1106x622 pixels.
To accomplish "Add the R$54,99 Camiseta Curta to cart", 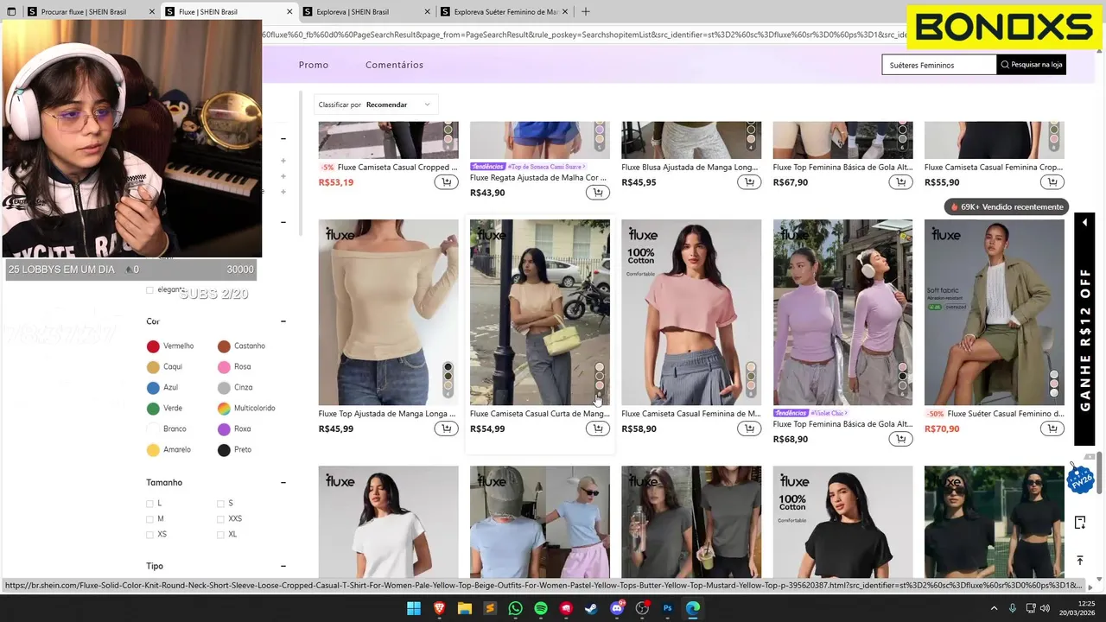I will tap(597, 428).
